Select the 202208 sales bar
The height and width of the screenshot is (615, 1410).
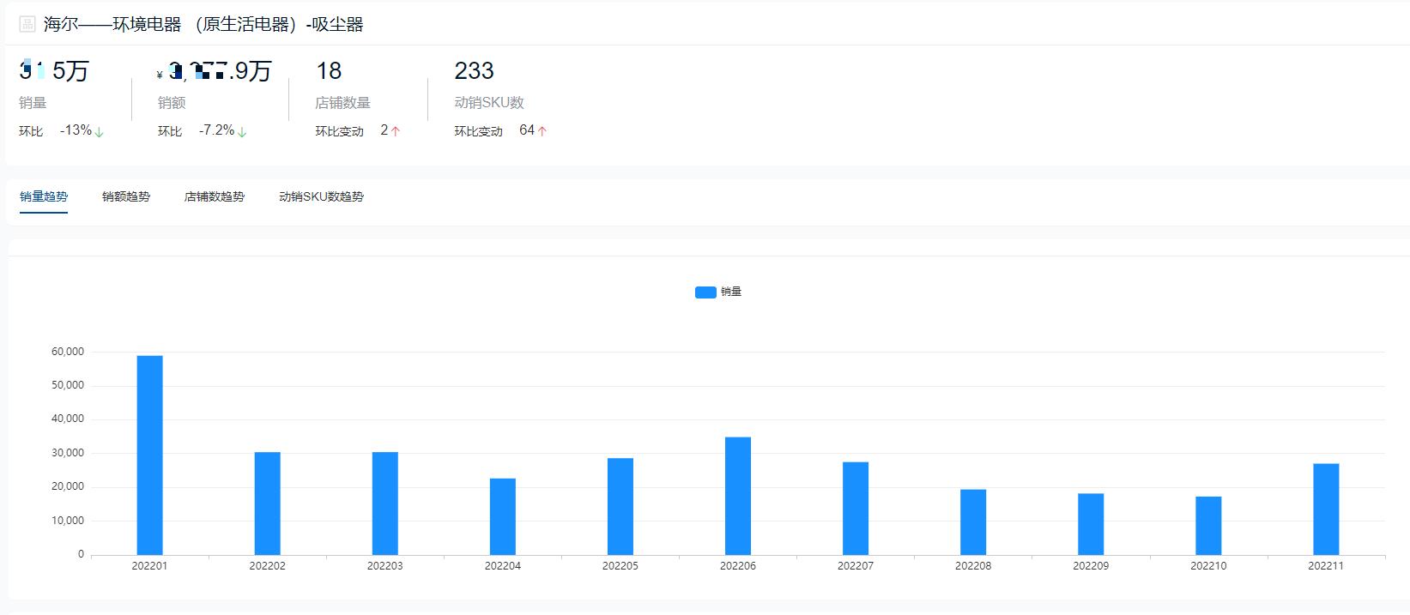(x=973, y=522)
